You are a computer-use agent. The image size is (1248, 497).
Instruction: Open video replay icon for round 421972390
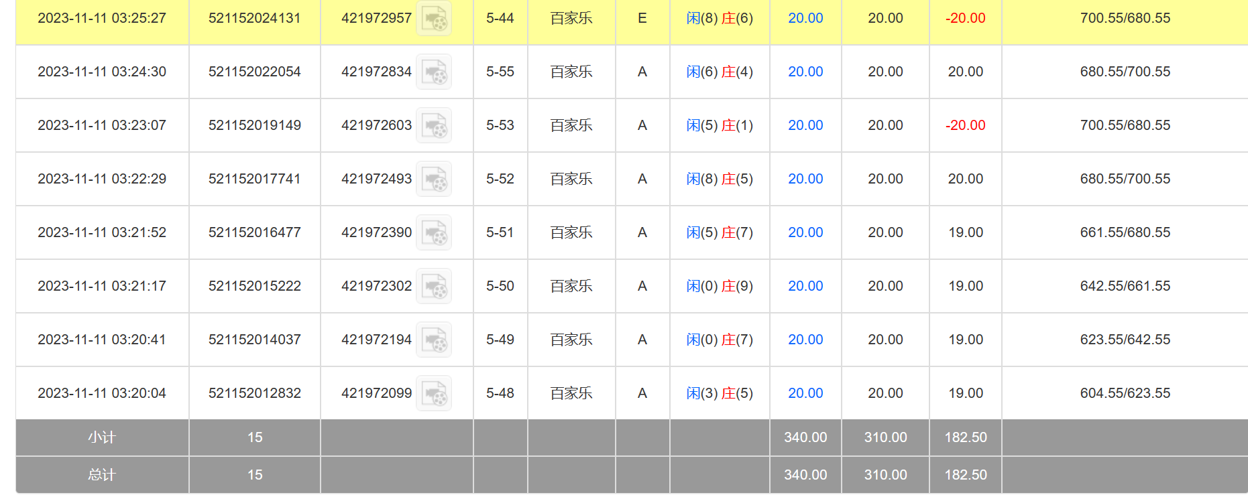(434, 232)
